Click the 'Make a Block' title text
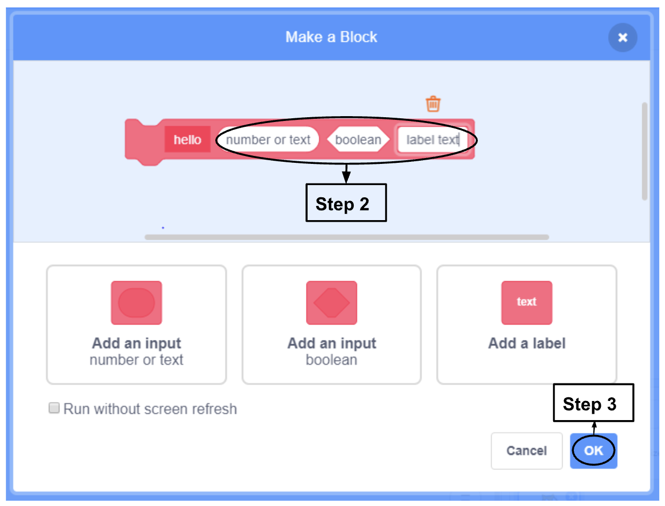665x506 pixels. click(x=331, y=37)
